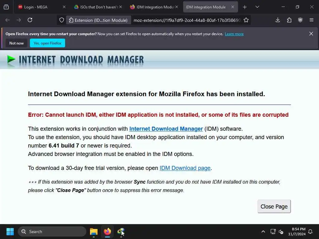Dismiss the Firefox startup notification bar

coord(311,34)
